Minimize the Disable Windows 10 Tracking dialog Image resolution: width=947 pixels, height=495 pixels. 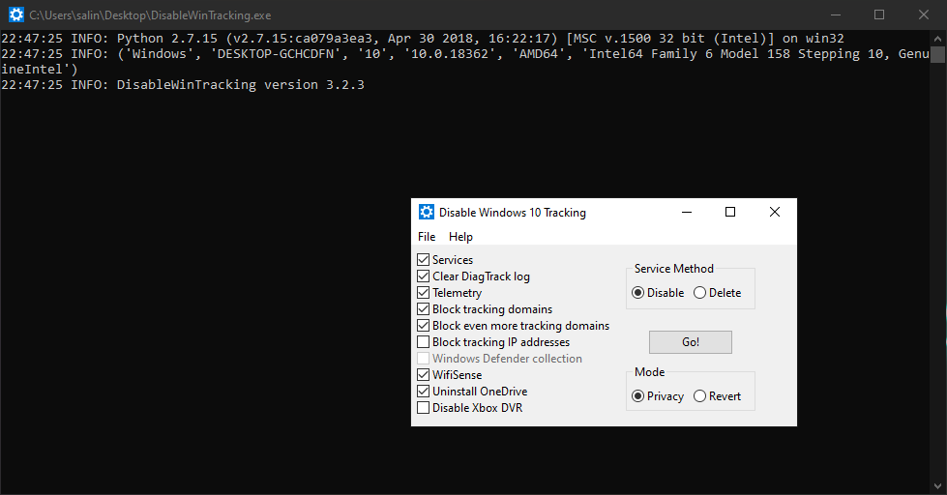coord(687,212)
